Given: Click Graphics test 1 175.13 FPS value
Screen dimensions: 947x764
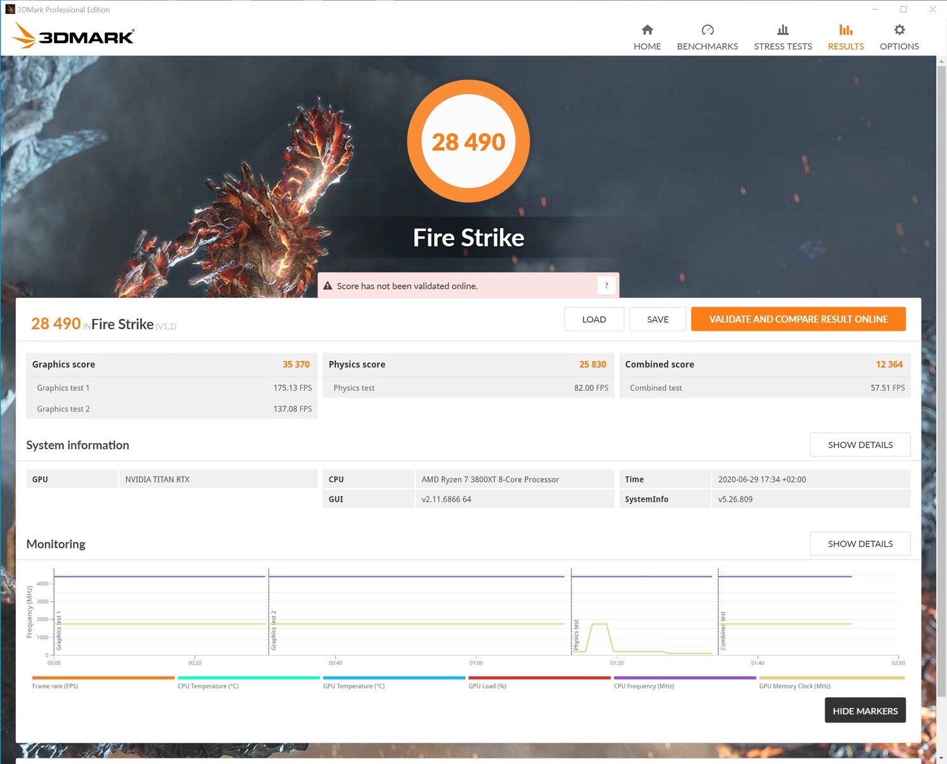Looking at the screenshot, I should pyautogui.click(x=293, y=388).
